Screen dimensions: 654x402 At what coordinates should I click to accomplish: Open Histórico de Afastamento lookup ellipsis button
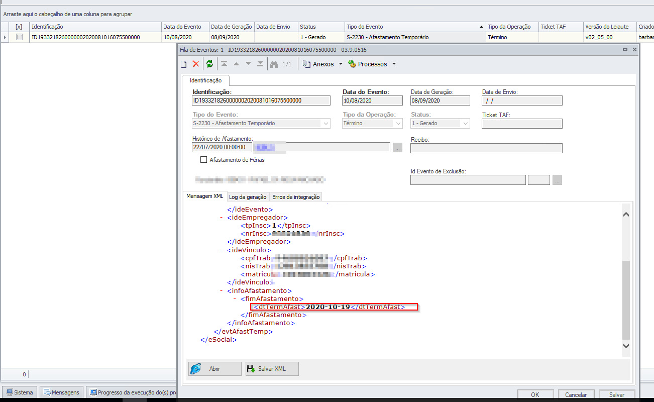398,148
